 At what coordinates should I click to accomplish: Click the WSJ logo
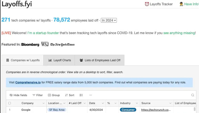pyautogui.click(x=45, y=44)
